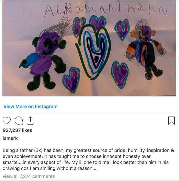Click the small heart left of smiling figure
The width and height of the screenshot is (179, 181).
pyautogui.click(x=122, y=30)
